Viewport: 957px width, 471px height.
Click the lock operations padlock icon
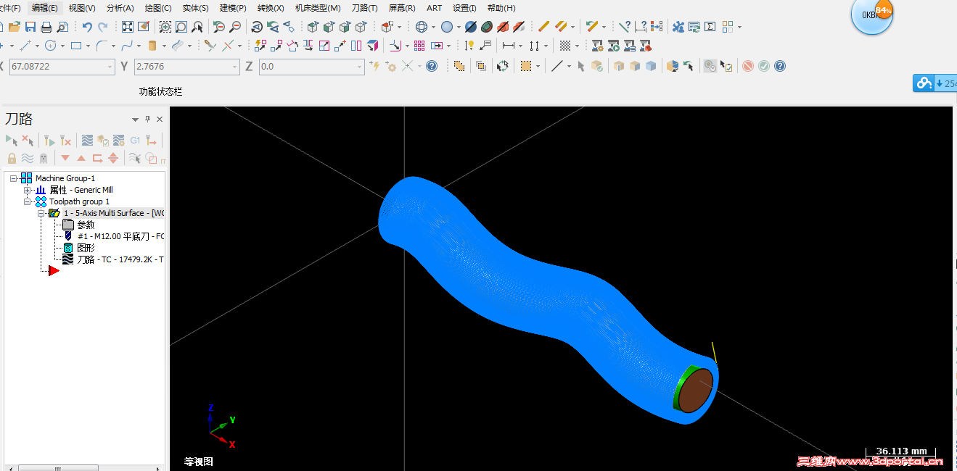12,158
